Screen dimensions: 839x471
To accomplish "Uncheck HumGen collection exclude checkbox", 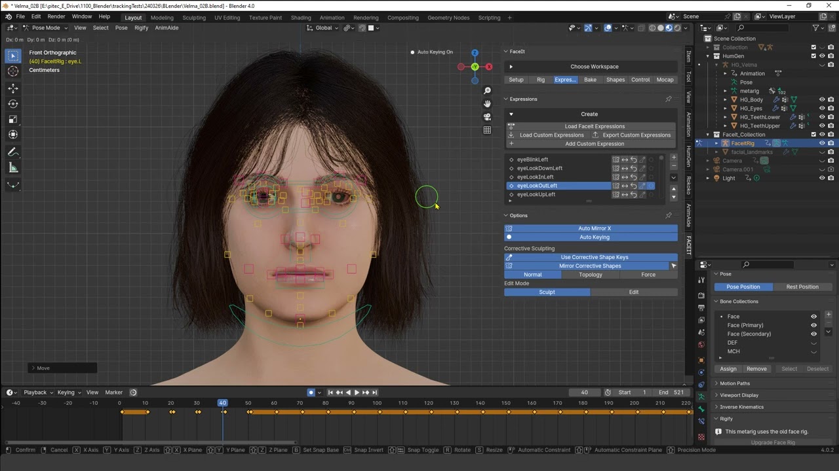I will (x=813, y=56).
